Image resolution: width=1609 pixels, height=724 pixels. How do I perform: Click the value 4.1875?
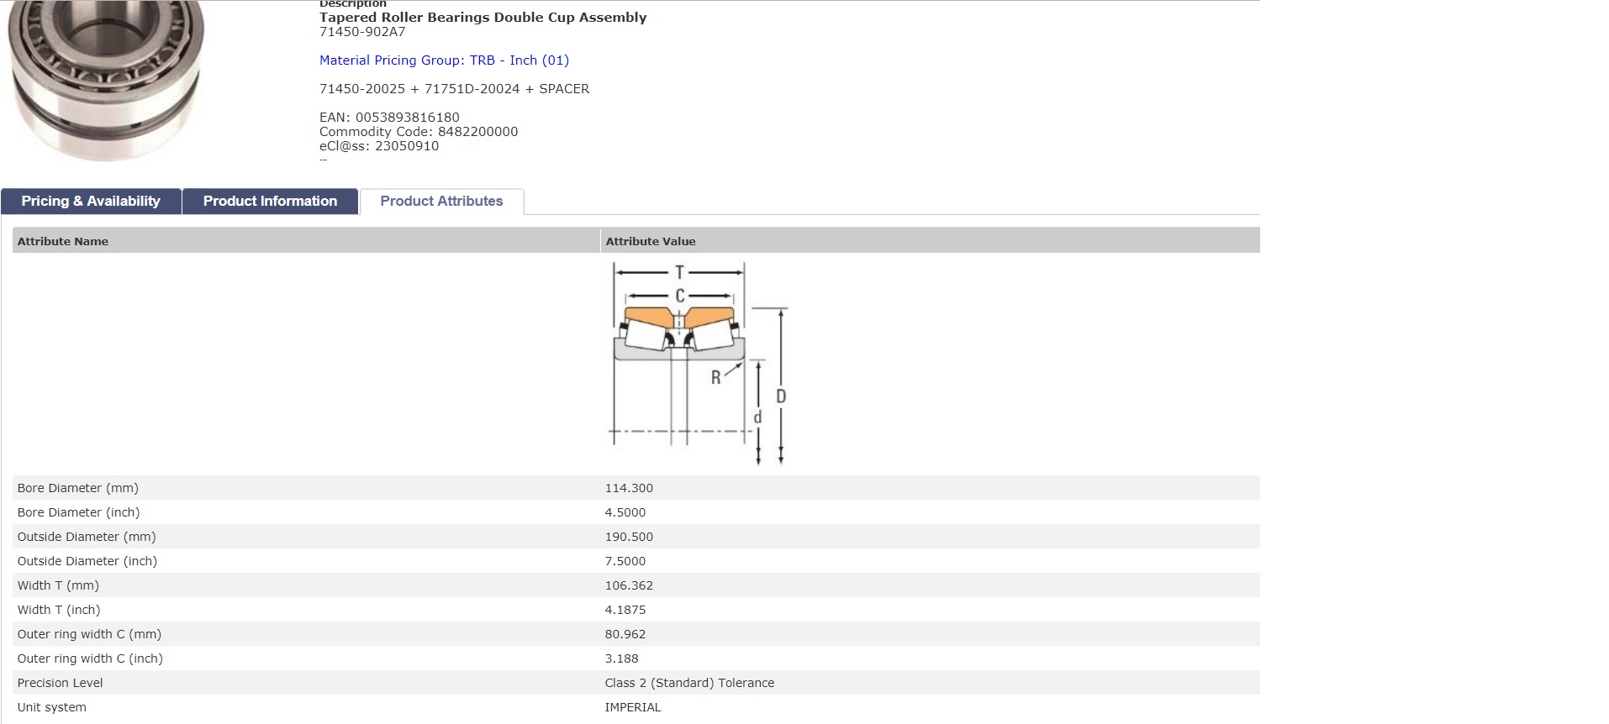coord(625,610)
